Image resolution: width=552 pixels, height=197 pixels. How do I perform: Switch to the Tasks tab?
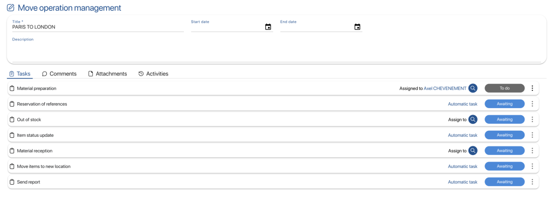click(x=20, y=74)
